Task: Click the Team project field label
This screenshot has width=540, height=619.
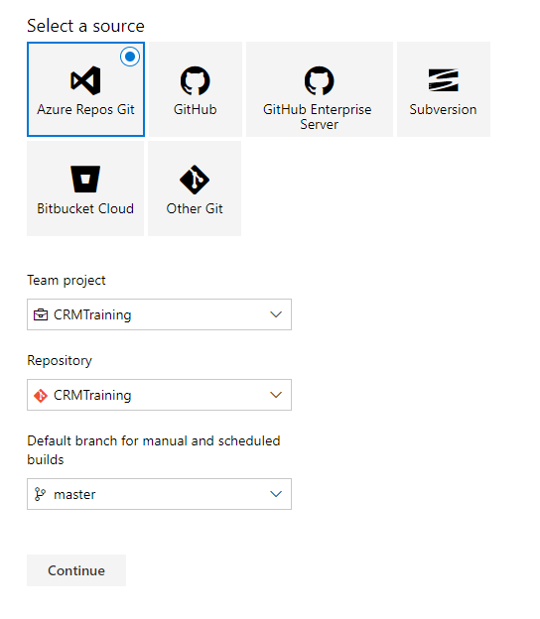Action: 67,281
